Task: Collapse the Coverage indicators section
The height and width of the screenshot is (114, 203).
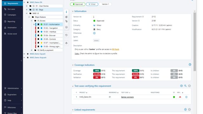Action: tap(73, 65)
